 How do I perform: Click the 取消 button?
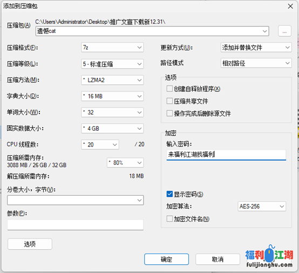(218, 259)
